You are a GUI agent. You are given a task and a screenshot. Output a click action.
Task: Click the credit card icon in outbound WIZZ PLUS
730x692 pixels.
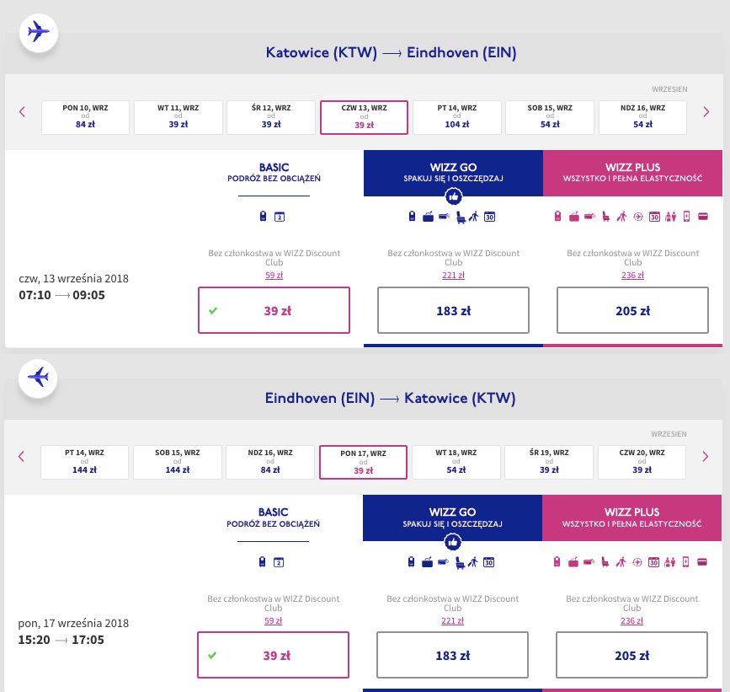701,217
